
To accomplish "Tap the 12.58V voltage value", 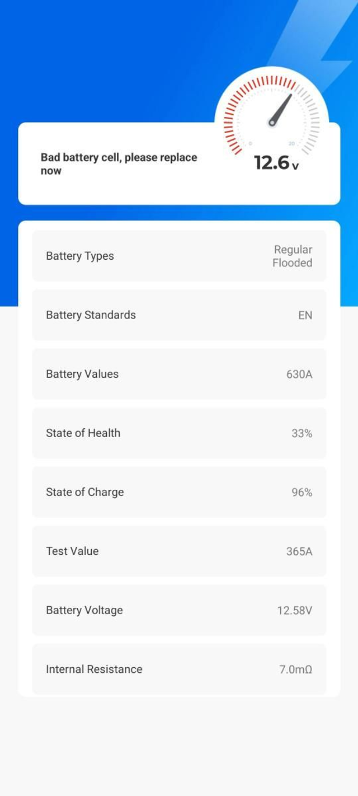I will point(295,610).
